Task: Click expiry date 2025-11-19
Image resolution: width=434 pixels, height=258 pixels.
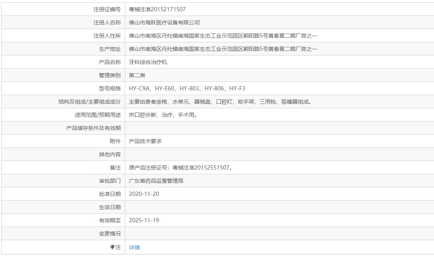Action: click(x=144, y=220)
